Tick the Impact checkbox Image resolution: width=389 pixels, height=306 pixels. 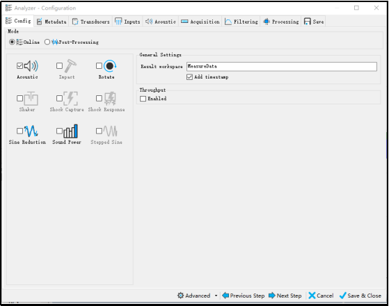pos(59,65)
